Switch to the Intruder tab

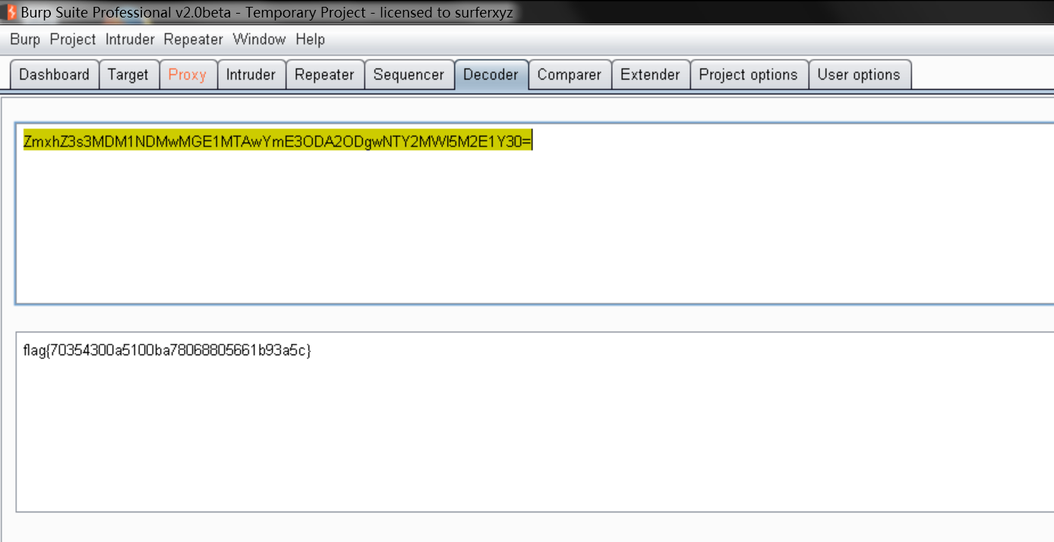coord(251,74)
